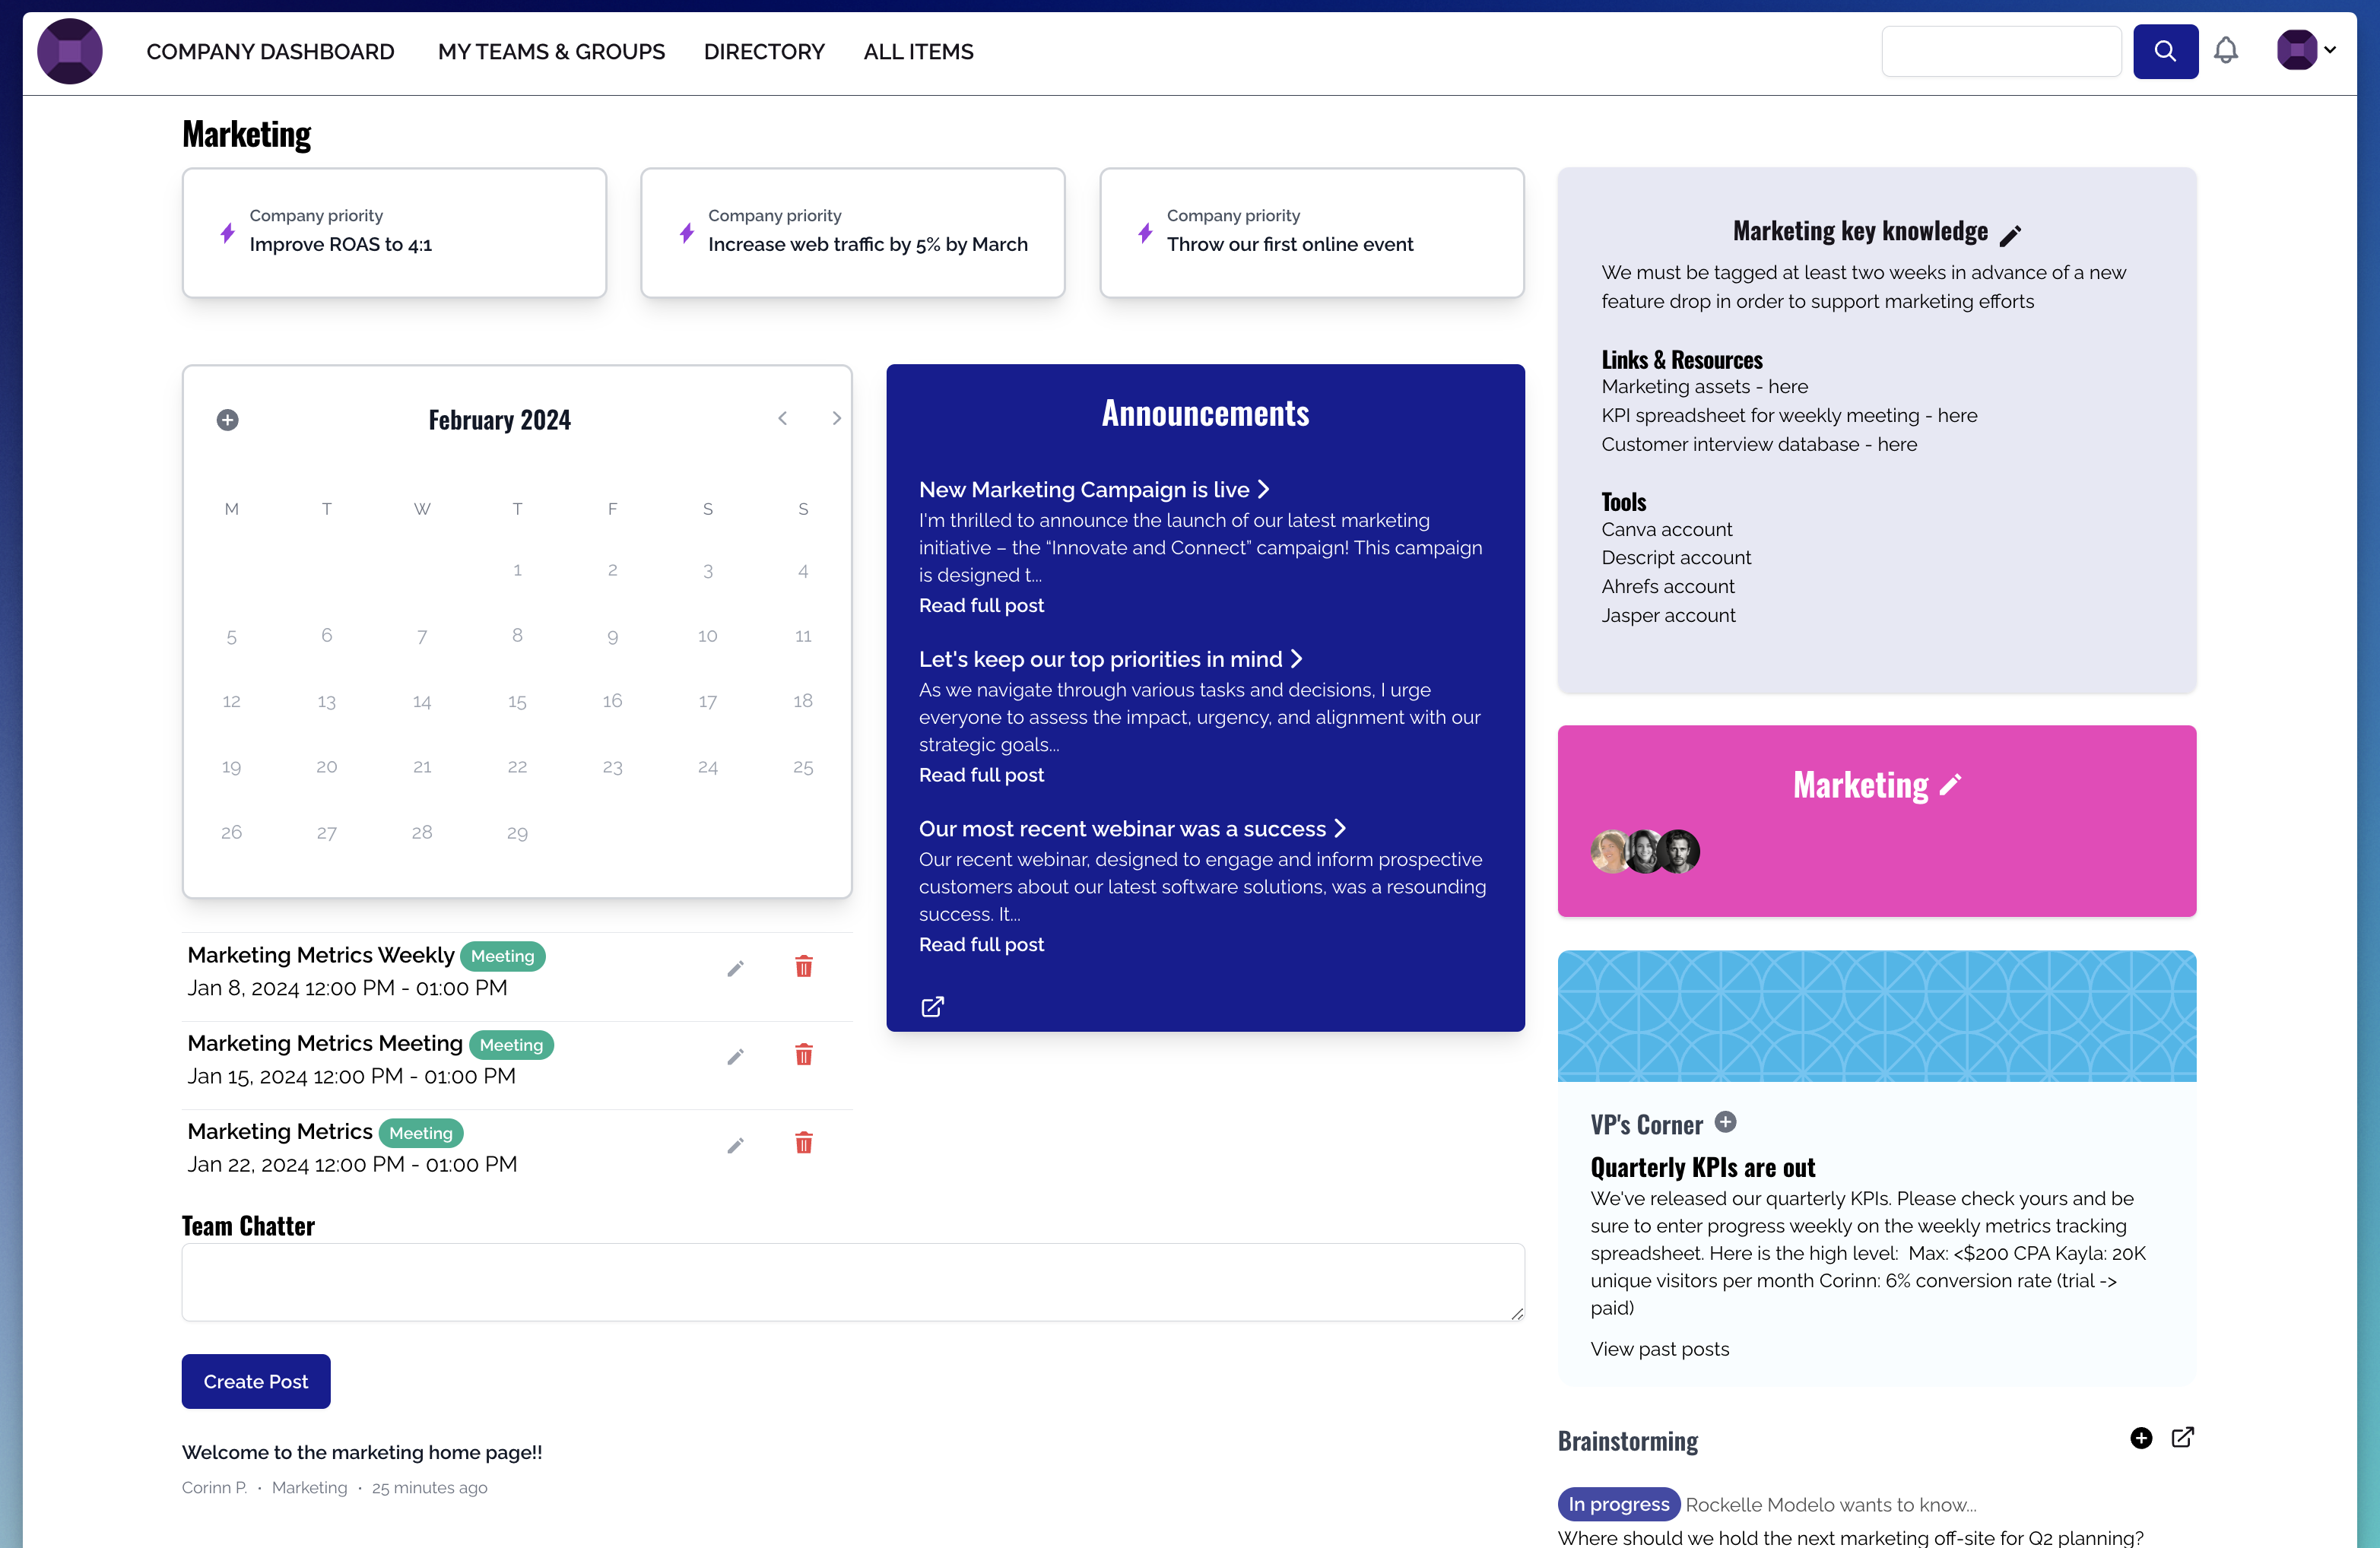This screenshot has height=1548, width=2380.
Task: Select the COMPANY DASHBOARD menu tab
Action: [x=271, y=52]
